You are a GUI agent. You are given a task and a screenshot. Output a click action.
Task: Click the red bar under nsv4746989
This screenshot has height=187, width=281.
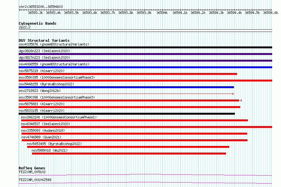point(135,140)
